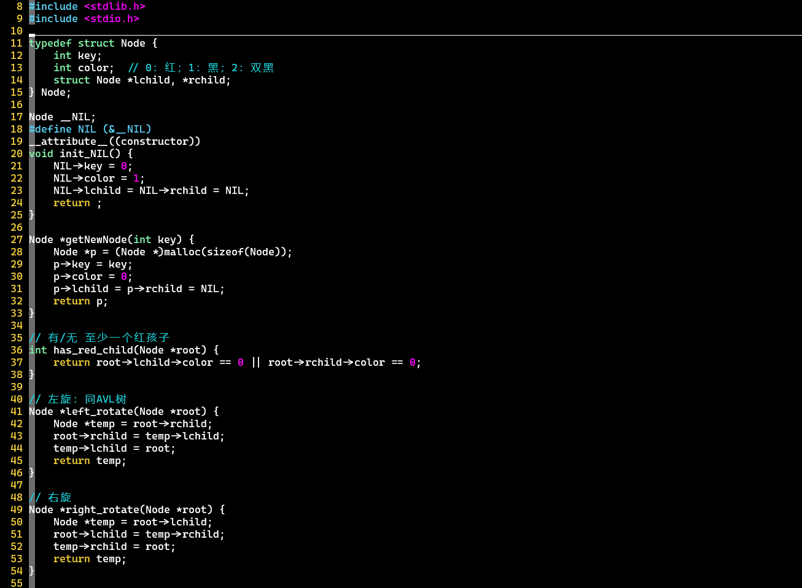Click line number 55 at the bottom

[17, 583]
